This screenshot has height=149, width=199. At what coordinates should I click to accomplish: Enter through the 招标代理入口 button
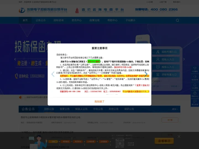coord(166,52)
